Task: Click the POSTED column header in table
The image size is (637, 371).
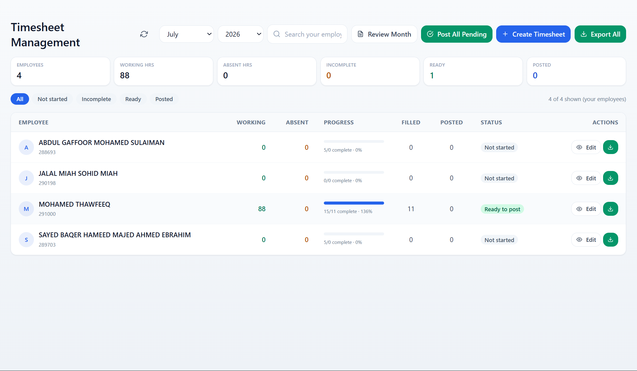Action: (452, 122)
